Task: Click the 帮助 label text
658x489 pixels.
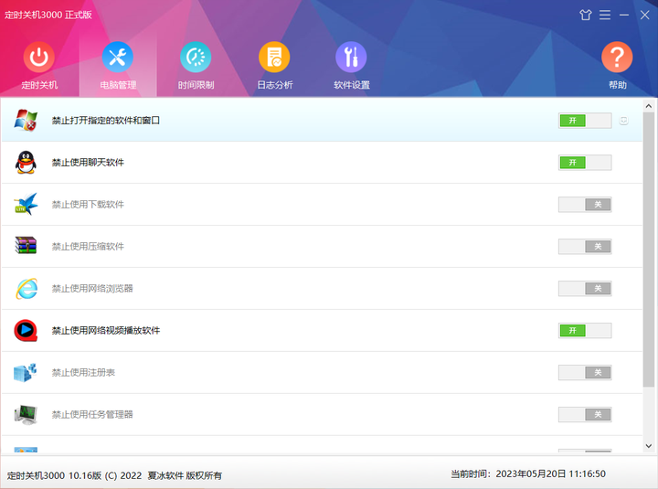Action: coord(617,85)
